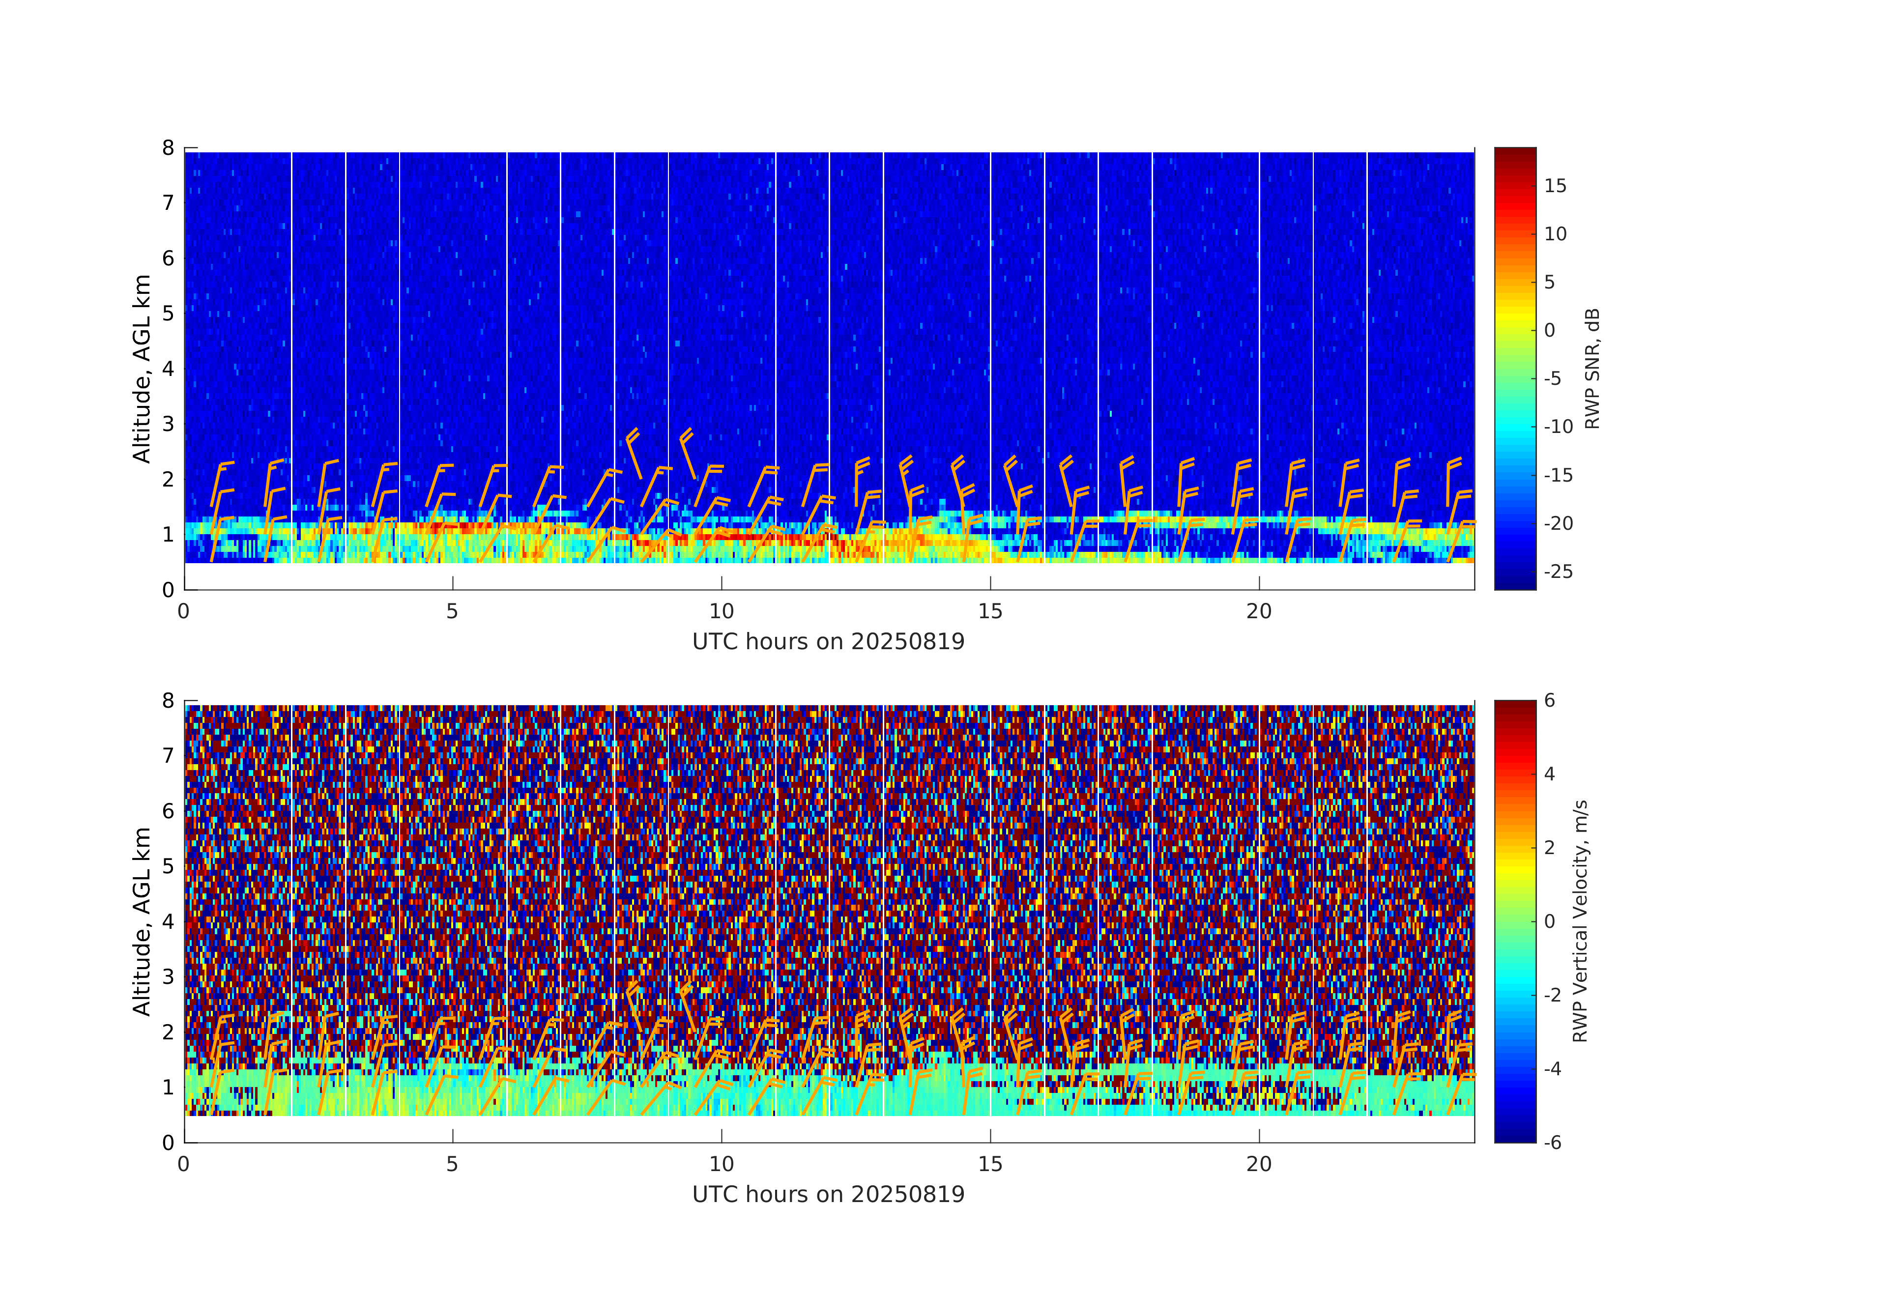
Task: Click altitude tick 5 on bottom plot
Action: tap(168, 866)
